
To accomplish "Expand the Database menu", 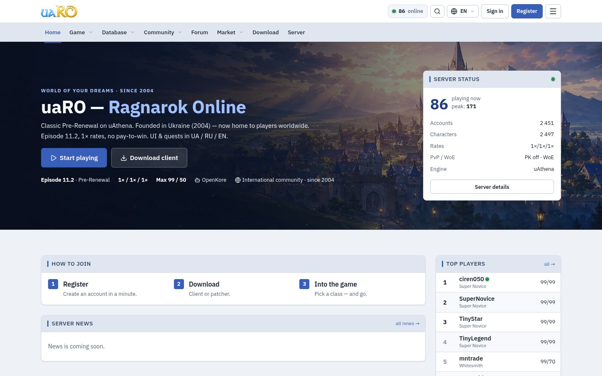I will coord(118,32).
